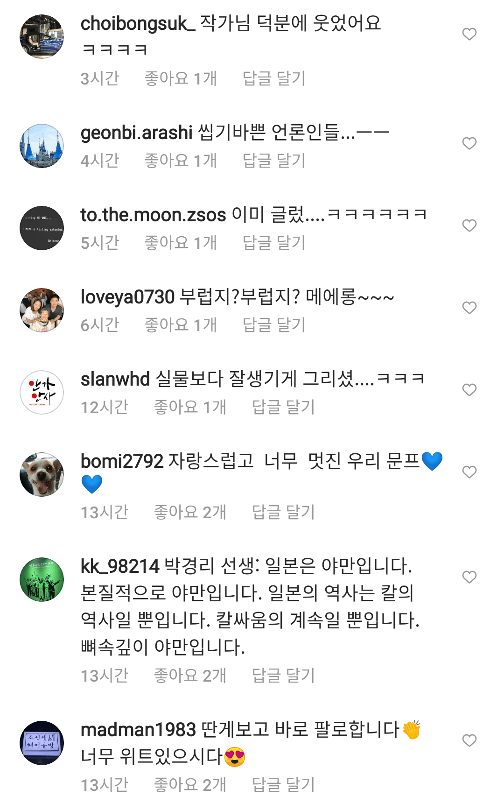504x810 pixels.
Task: Heart madman1983's comment
Action: click(x=469, y=740)
